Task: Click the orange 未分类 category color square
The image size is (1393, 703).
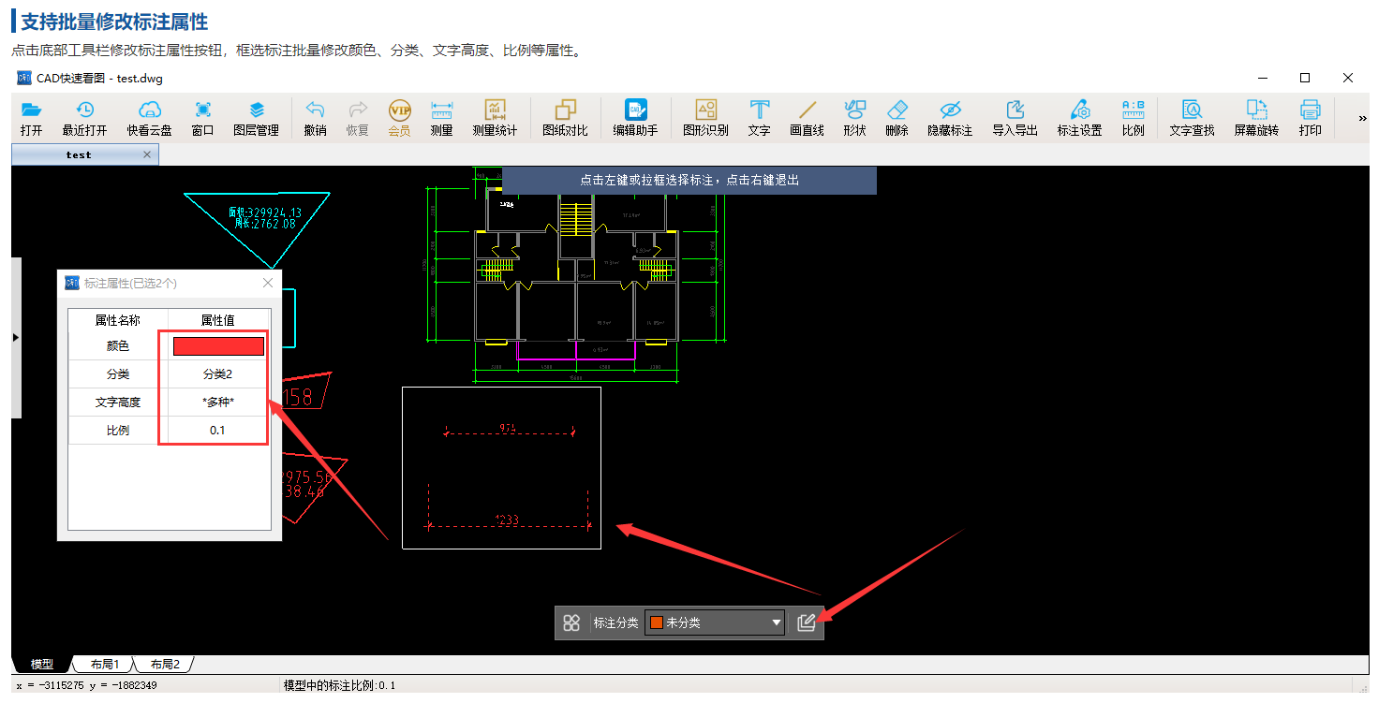Action: point(657,622)
